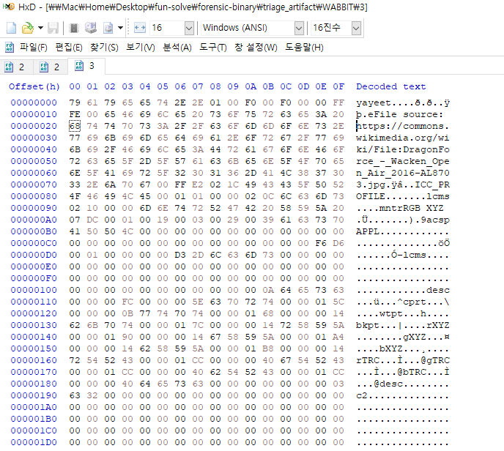Click decoded text '....mntrRGB XYZ'
This screenshot has height=451, width=504.
click(399, 208)
